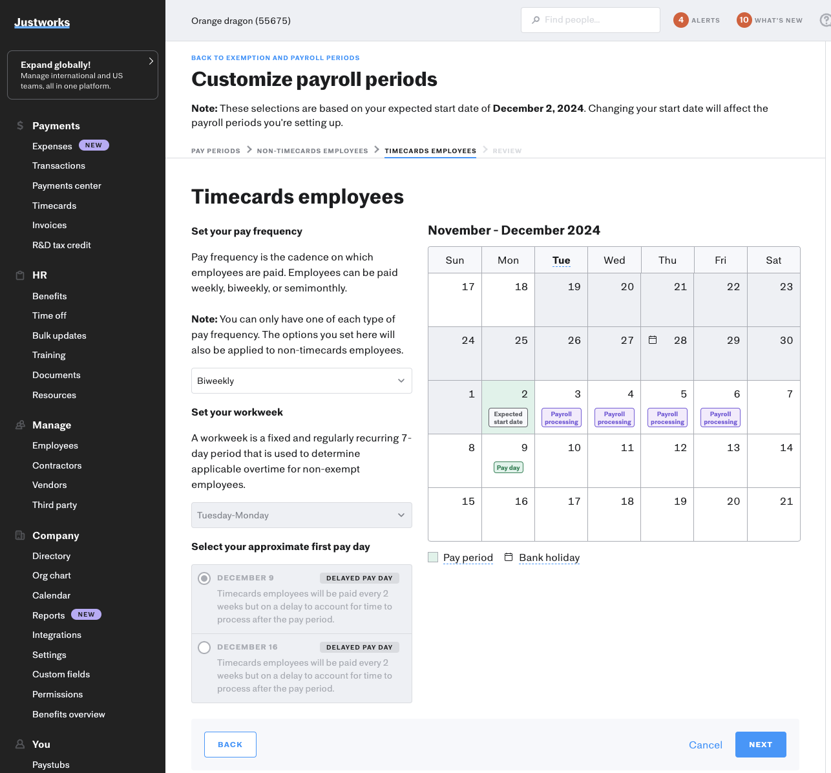Click the Manage section icon
This screenshot has width=831, height=773.
(x=19, y=425)
